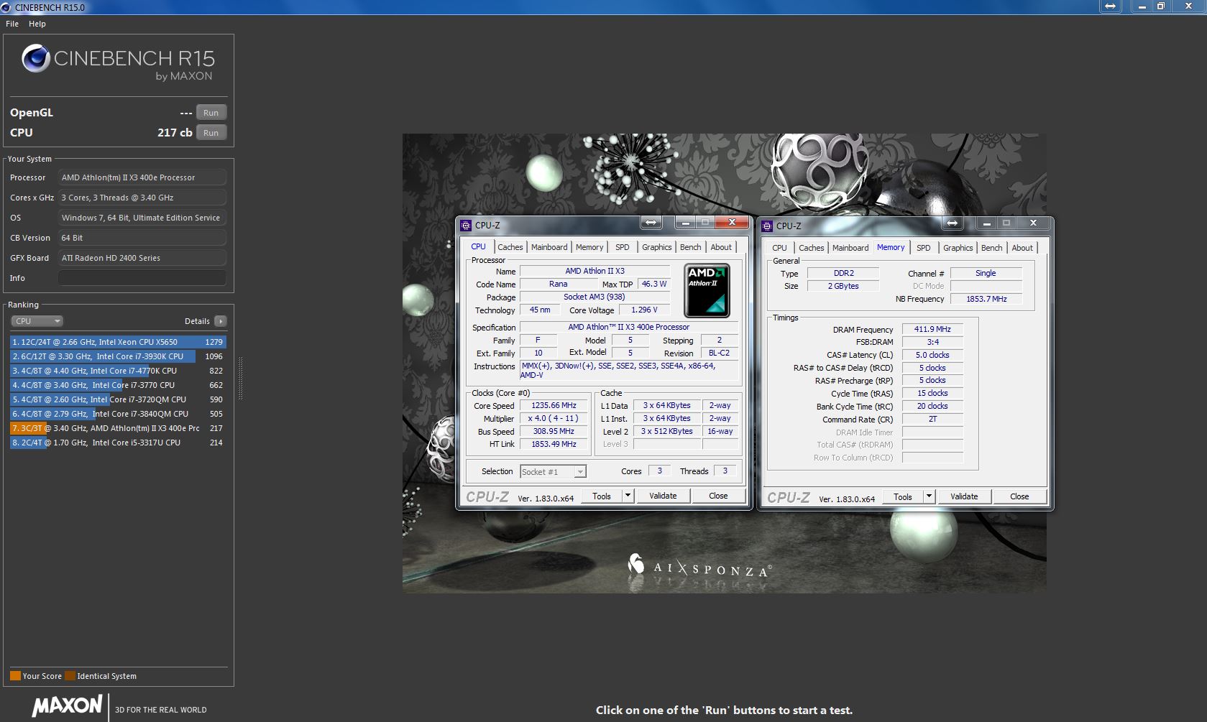Expand Tools arrow in the right CPU-Z window
Screen dimensions: 1207x722
click(929, 496)
